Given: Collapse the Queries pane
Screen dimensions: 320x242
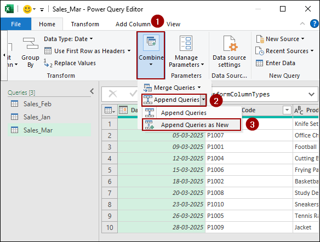Looking at the screenshot, I should pos(92,91).
